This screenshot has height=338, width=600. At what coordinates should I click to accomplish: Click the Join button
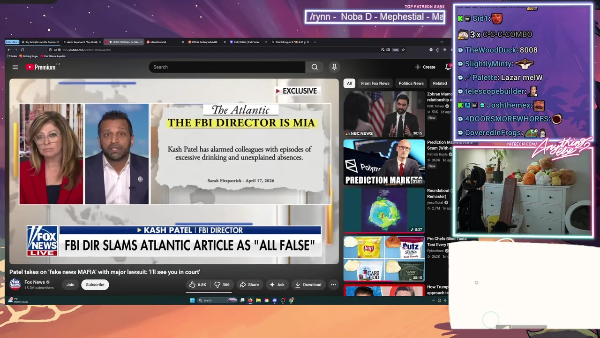click(70, 284)
